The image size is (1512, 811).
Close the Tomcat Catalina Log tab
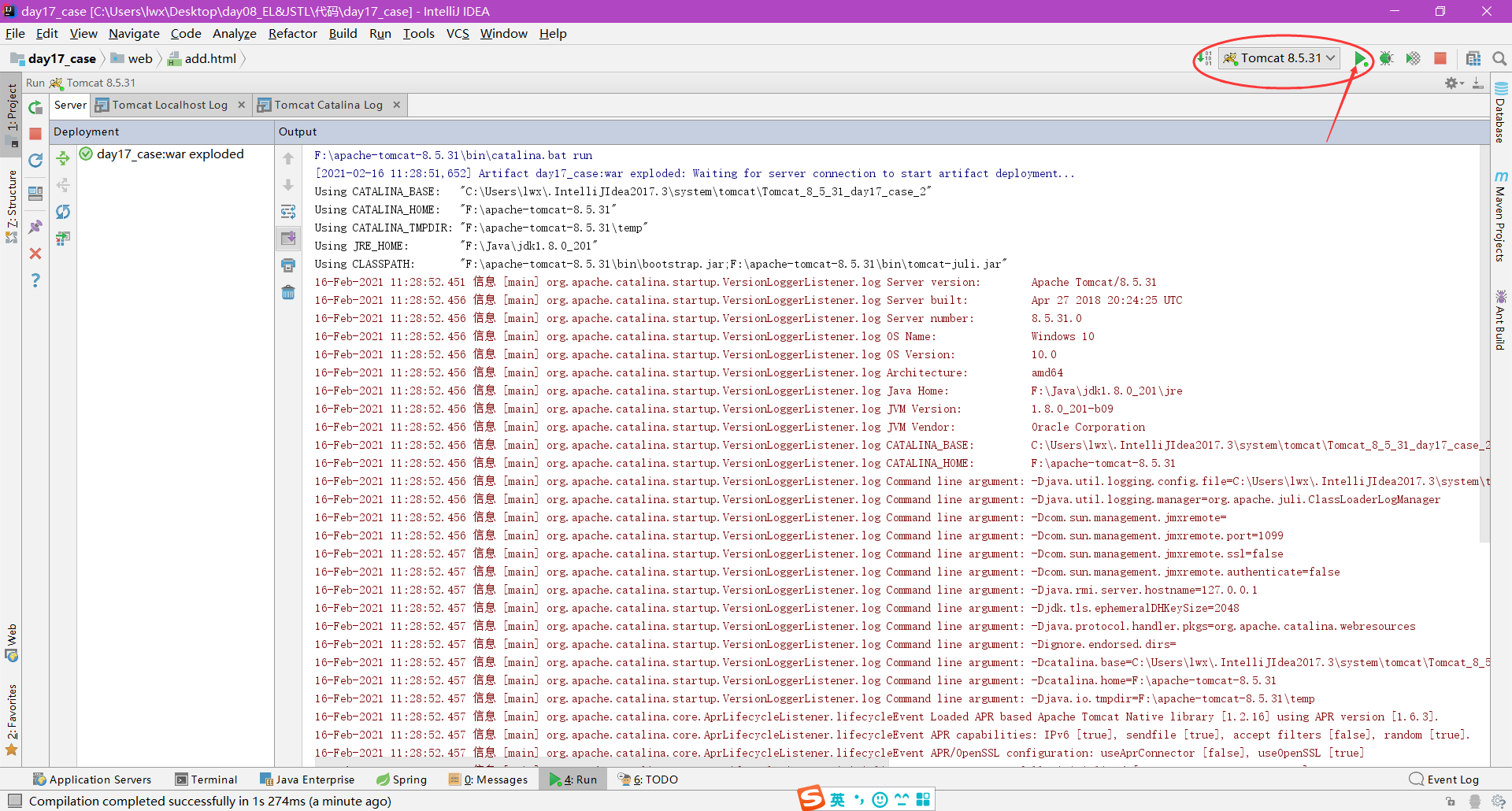click(397, 105)
